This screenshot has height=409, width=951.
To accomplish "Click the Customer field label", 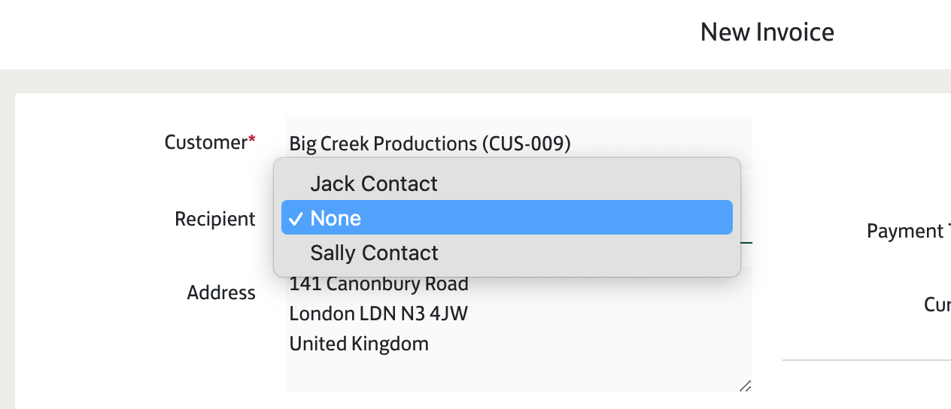I will [205, 142].
